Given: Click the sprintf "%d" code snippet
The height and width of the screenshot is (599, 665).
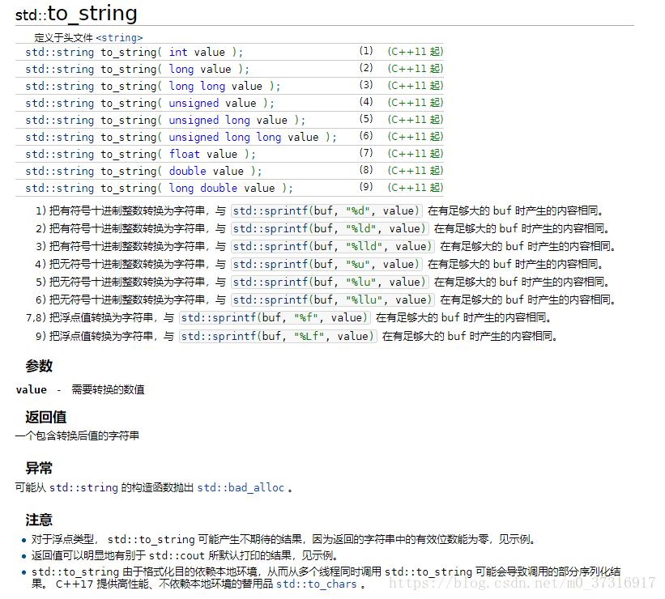Looking at the screenshot, I should pyautogui.click(x=326, y=210).
